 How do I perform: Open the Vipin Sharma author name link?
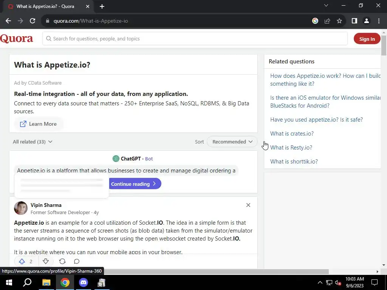[x=46, y=205]
